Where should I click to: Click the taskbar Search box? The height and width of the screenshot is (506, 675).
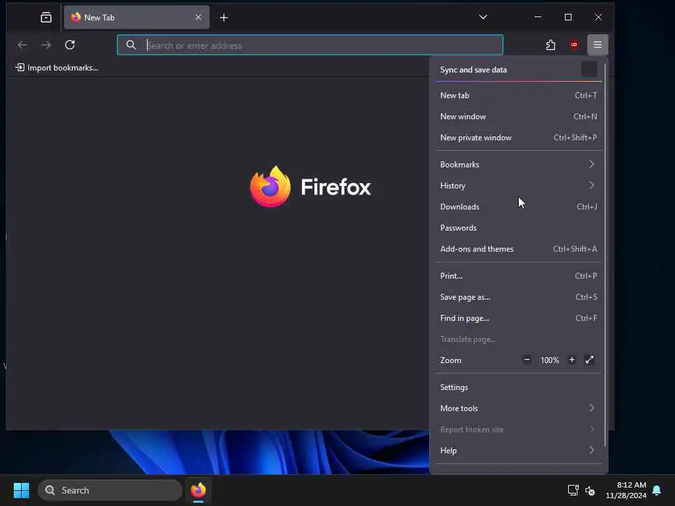(x=110, y=490)
